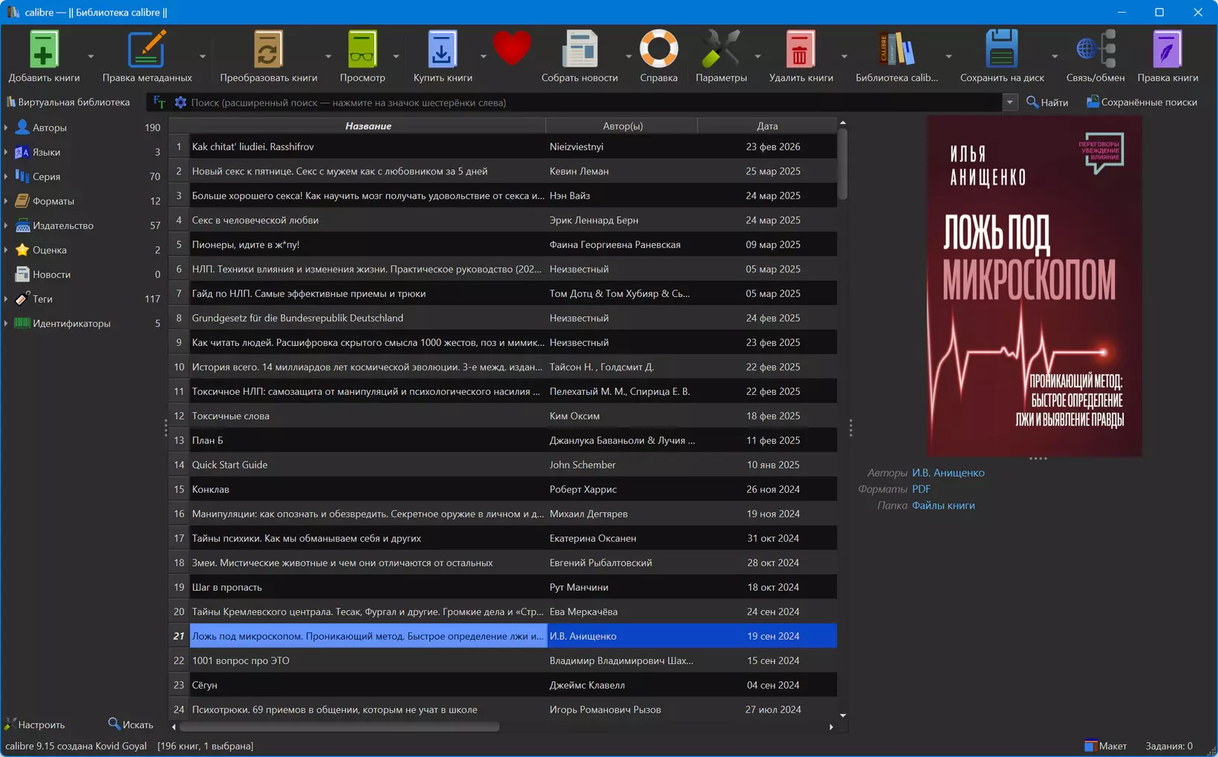The width and height of the screenshot is (1218, 757).
Task: Click the red heart donate icon
Action: 512,49
